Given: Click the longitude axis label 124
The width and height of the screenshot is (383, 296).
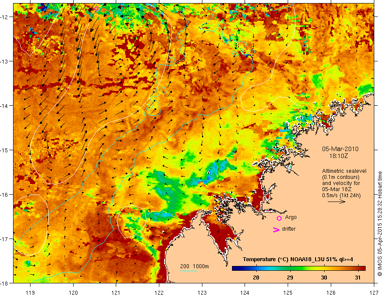Looking at the screenshot, I should [245, 293].
